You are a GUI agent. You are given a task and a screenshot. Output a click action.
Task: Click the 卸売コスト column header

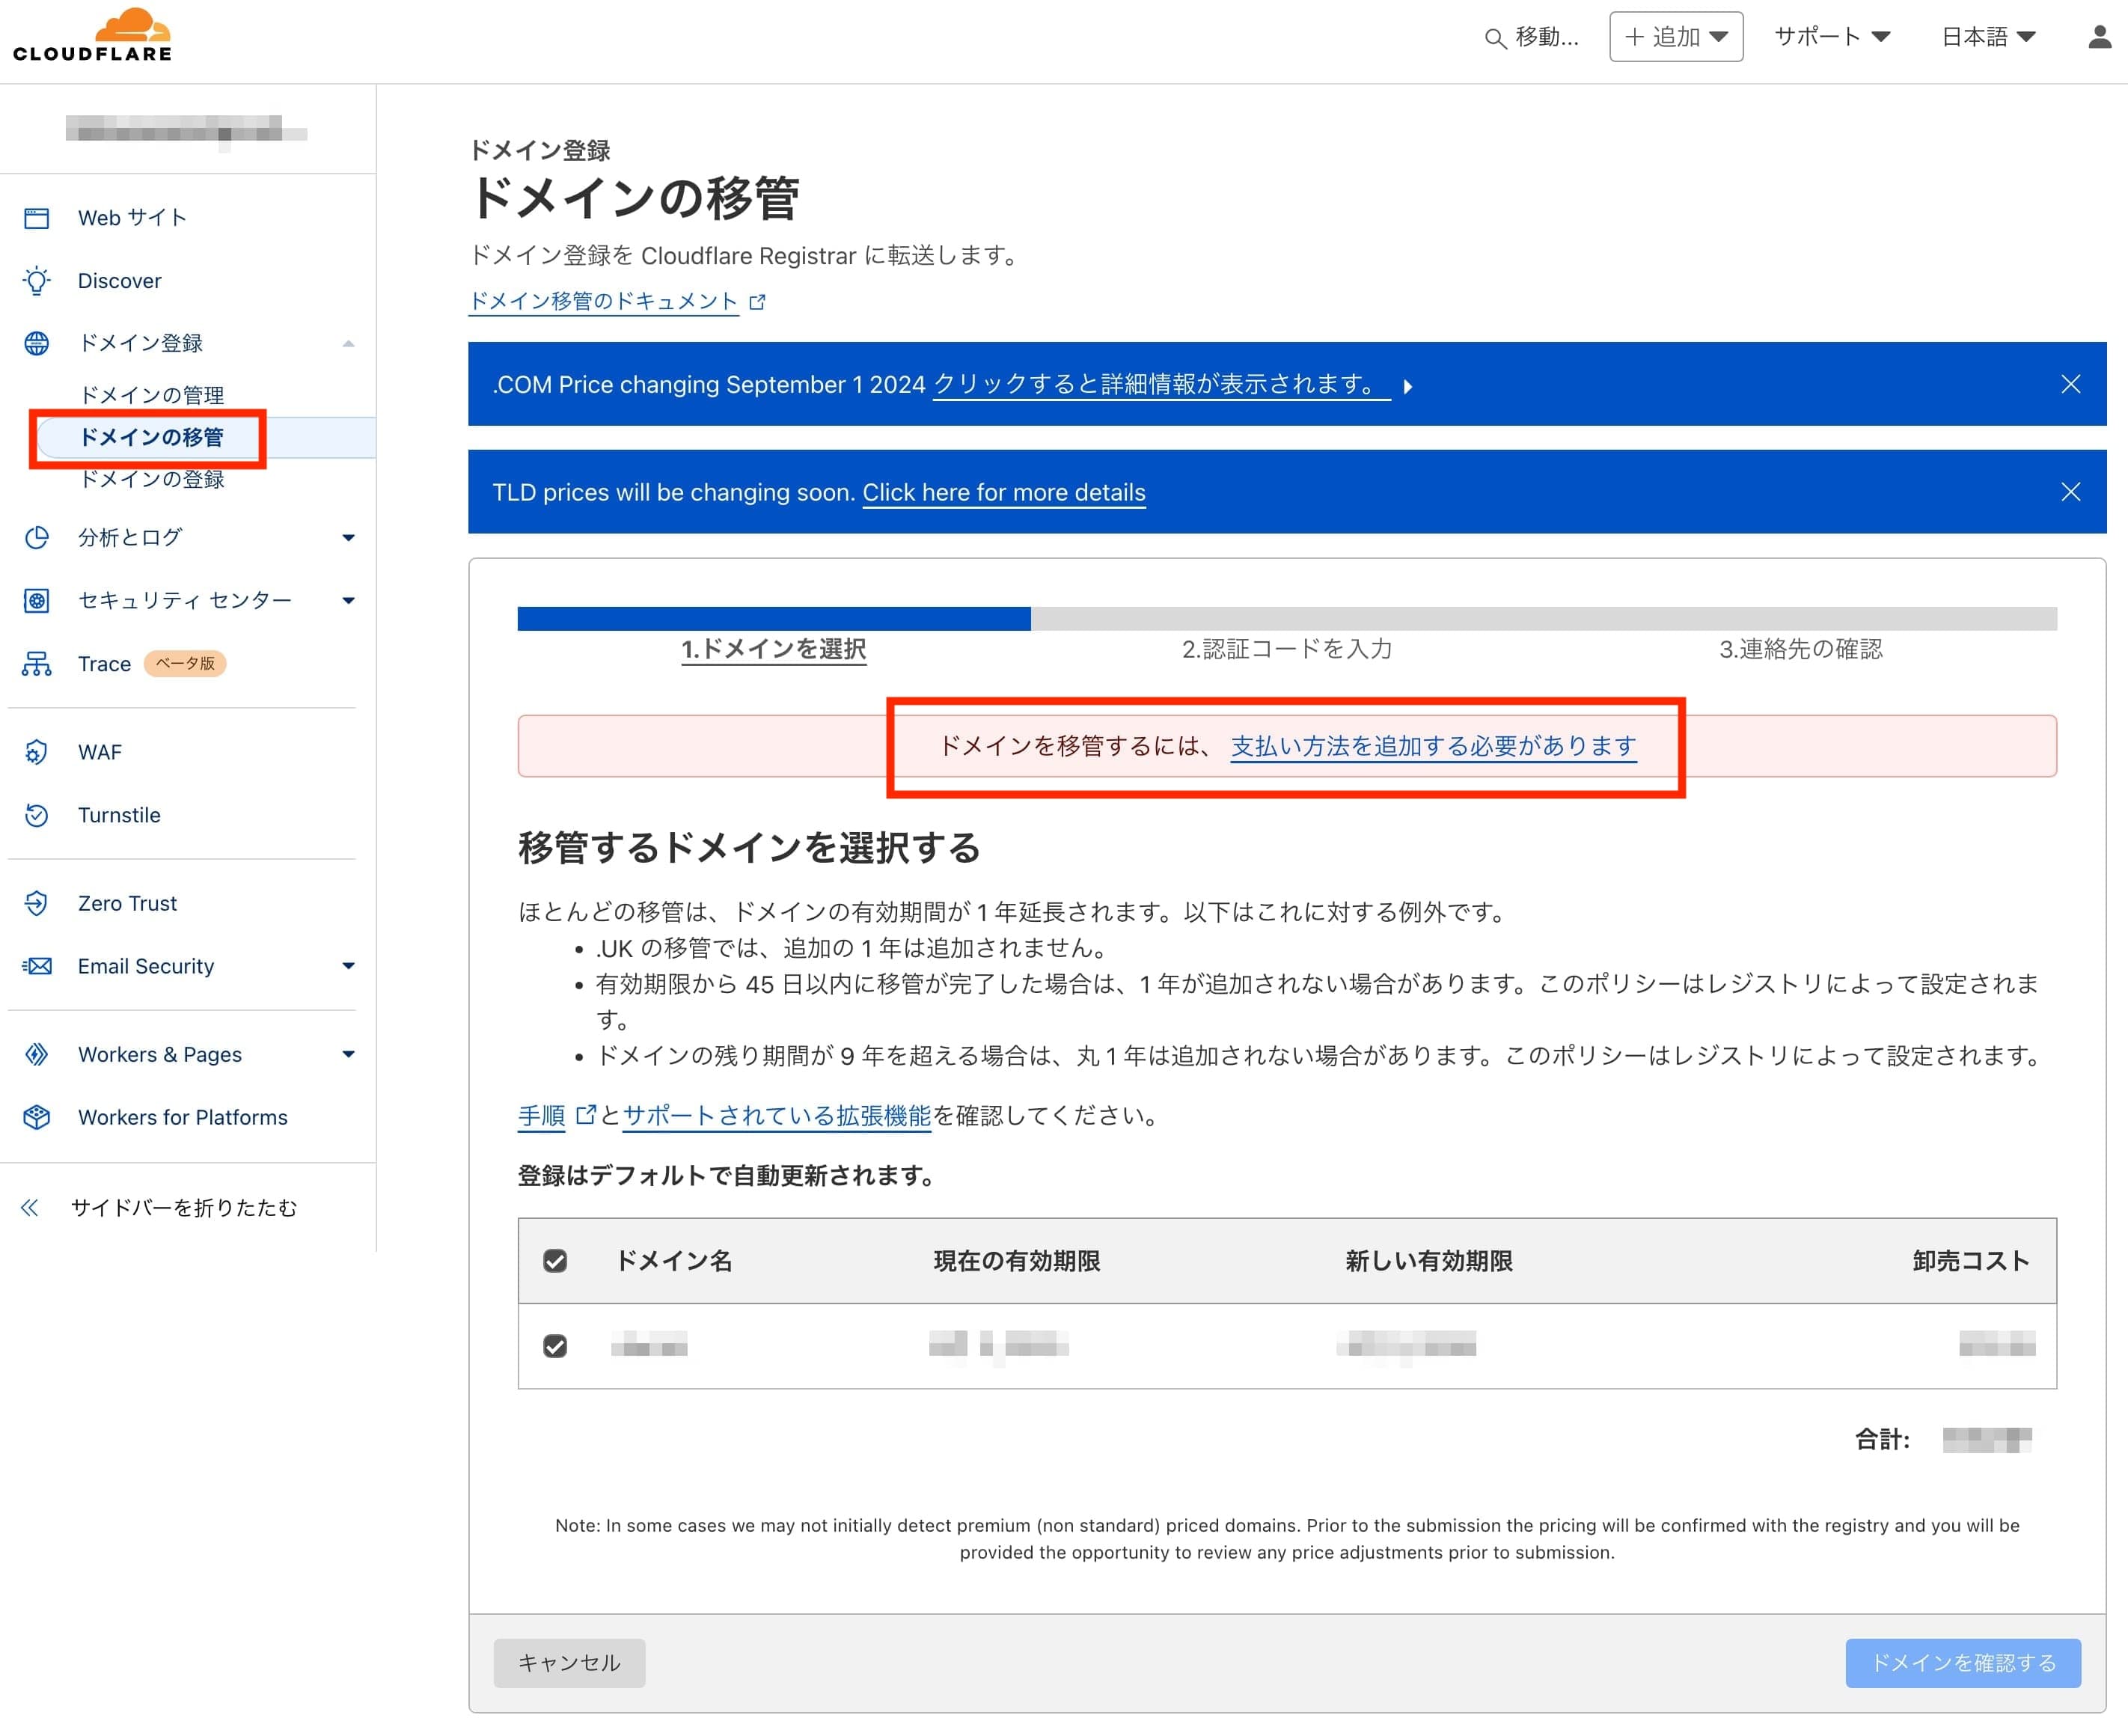1971,1261
